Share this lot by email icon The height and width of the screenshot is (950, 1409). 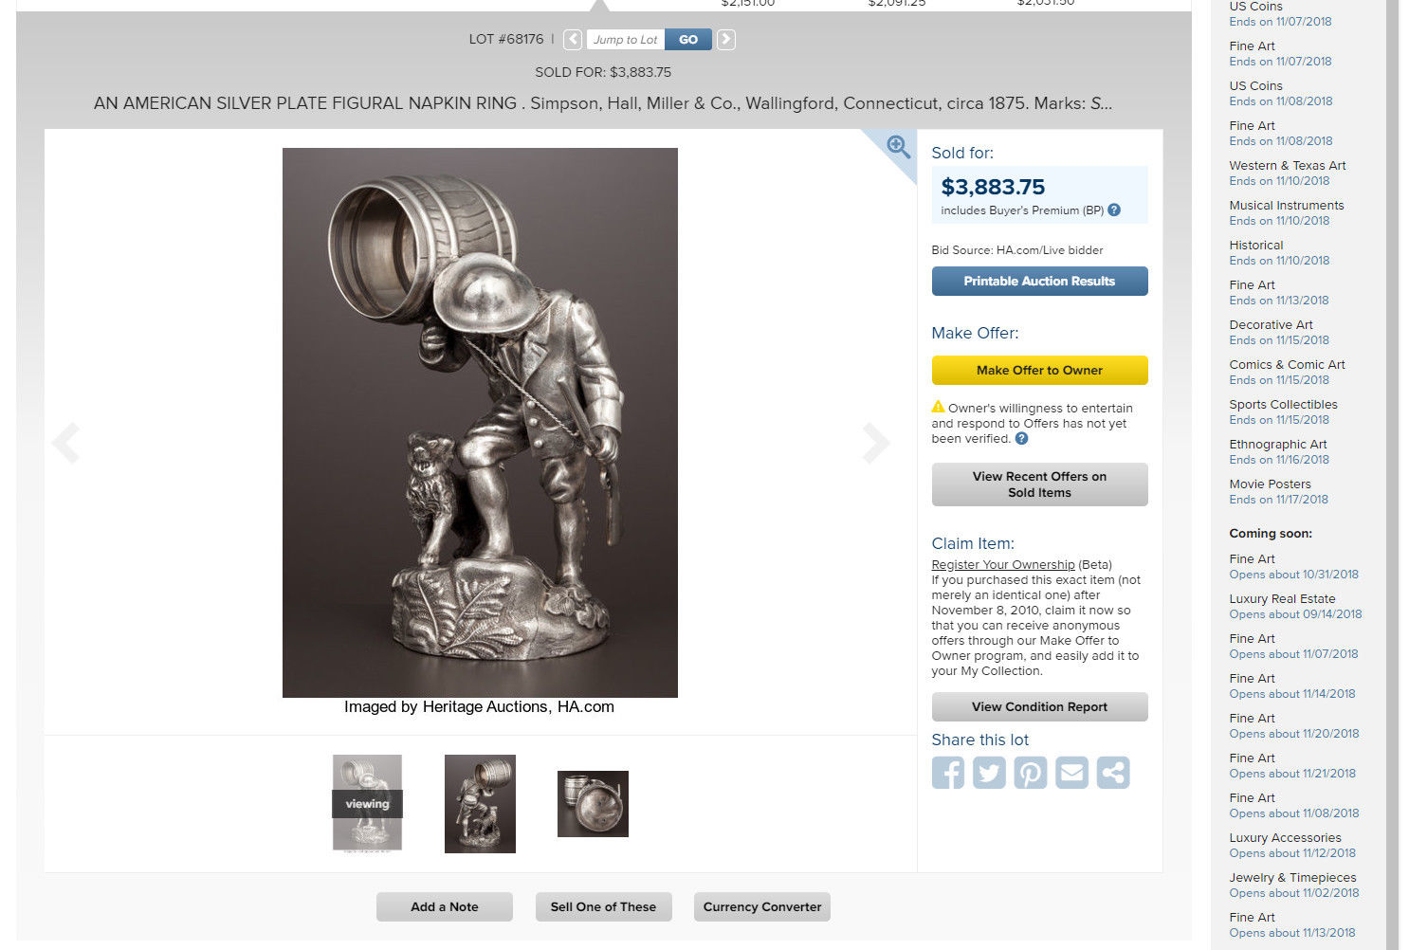tap(1071, 773)
